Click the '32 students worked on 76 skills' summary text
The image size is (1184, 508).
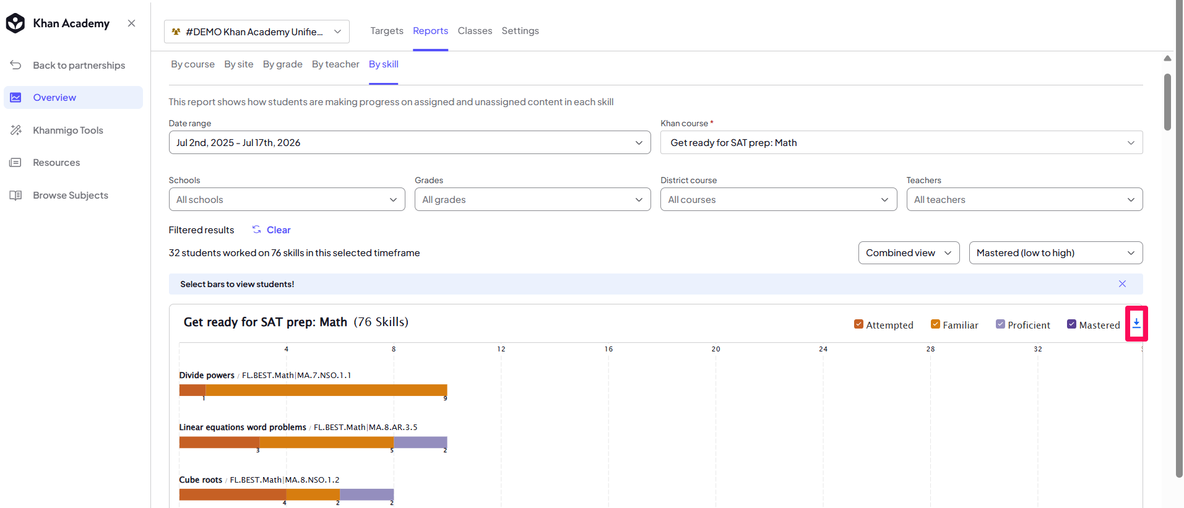[295, 253]
